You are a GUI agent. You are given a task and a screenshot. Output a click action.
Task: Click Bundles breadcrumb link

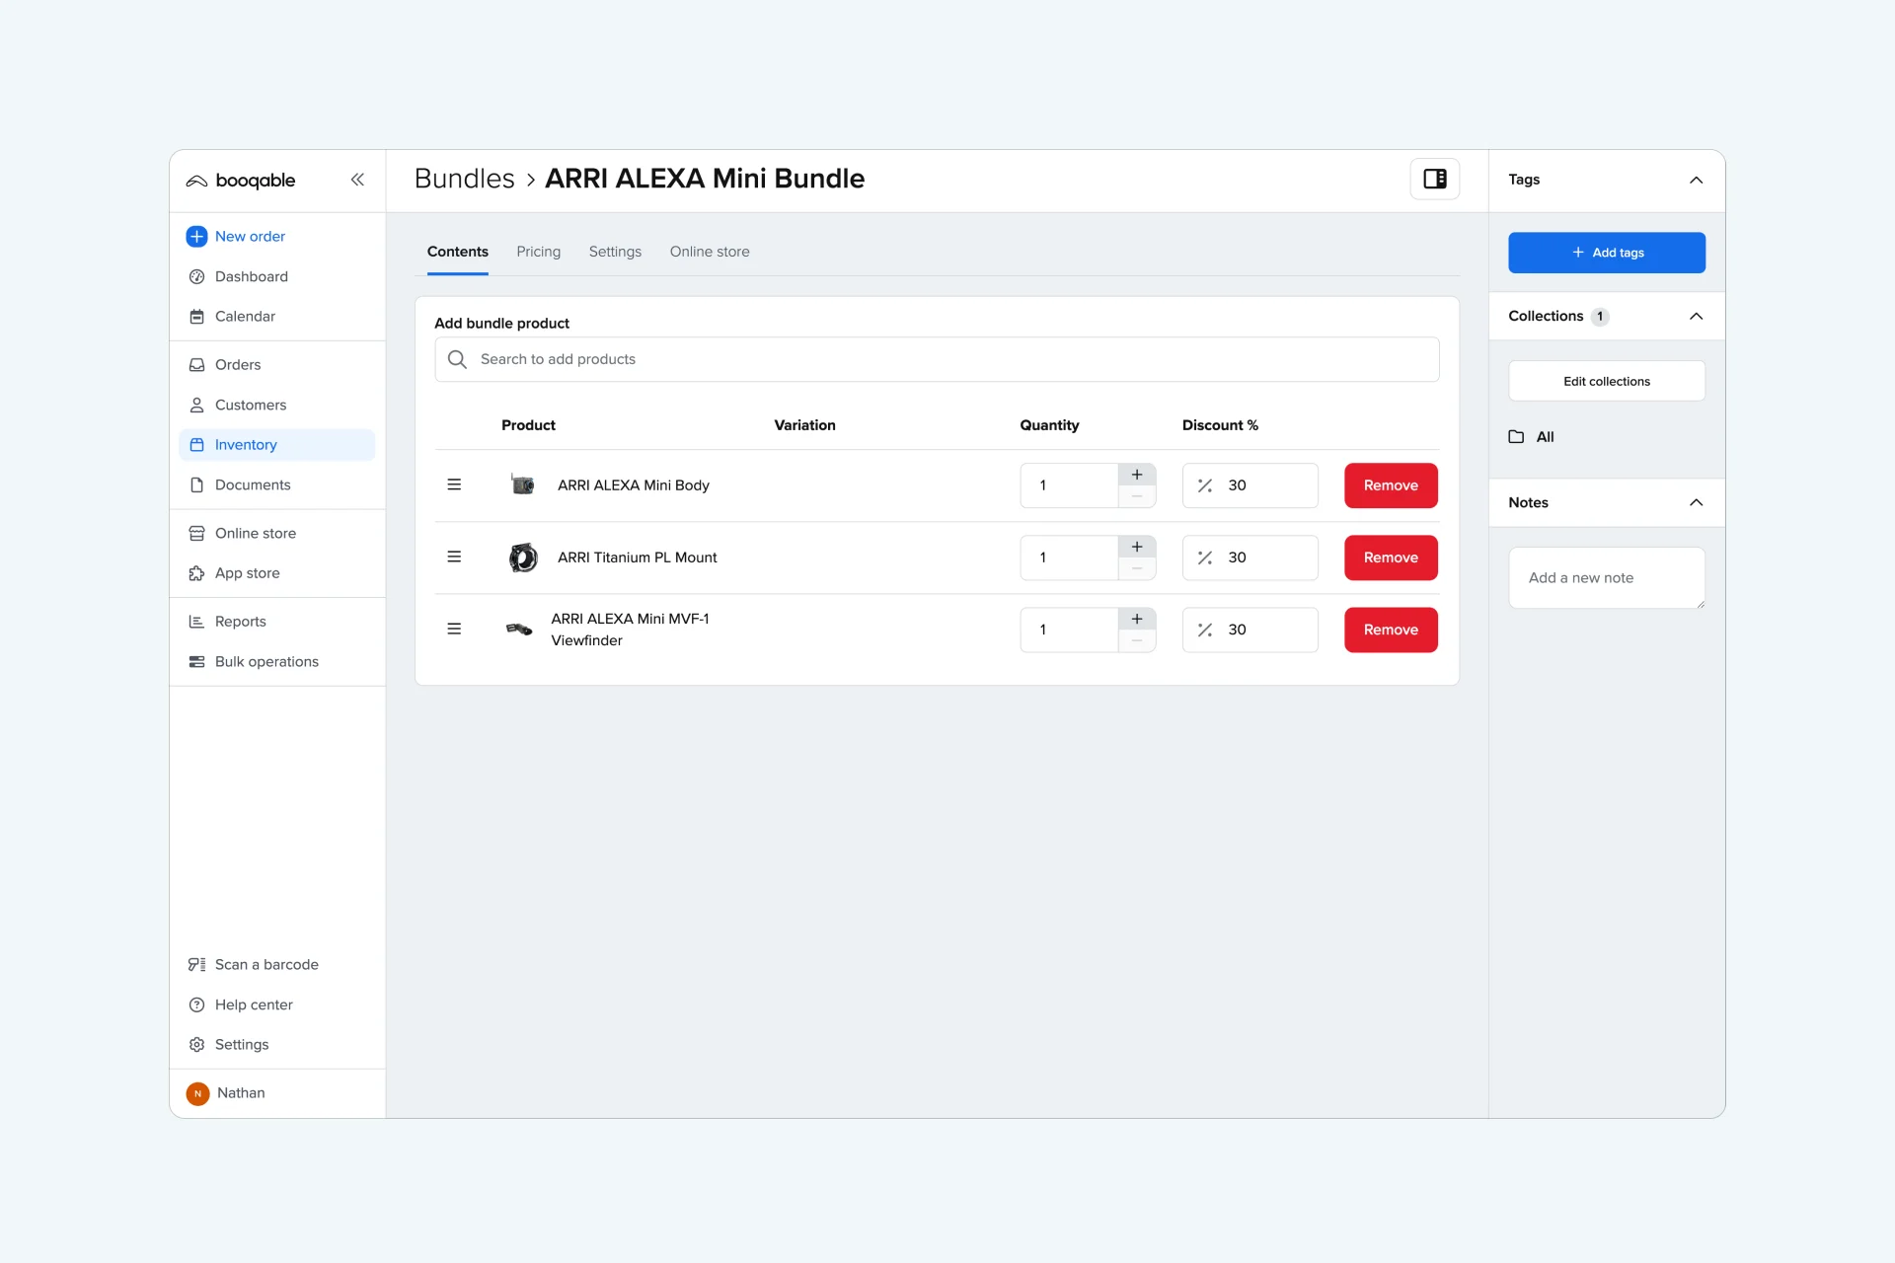click(464, 180)
